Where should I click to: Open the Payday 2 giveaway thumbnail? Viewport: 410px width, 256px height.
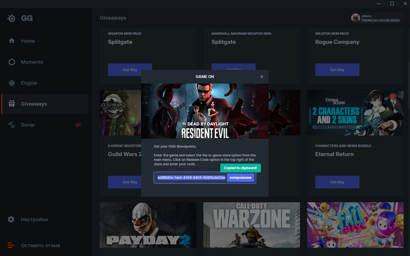coord(148,225)
